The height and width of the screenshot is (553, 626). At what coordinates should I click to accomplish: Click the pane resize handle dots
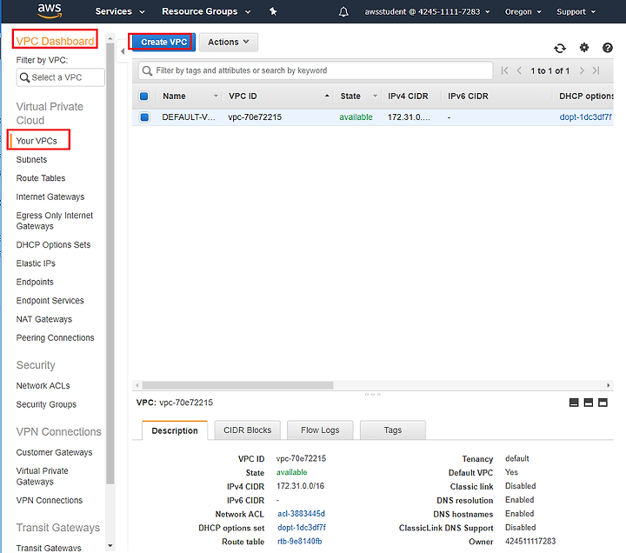coord(372,394)
